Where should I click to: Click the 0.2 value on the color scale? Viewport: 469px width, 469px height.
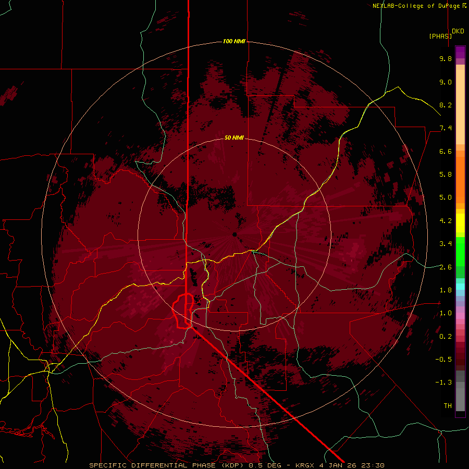[x=446, y=337]
